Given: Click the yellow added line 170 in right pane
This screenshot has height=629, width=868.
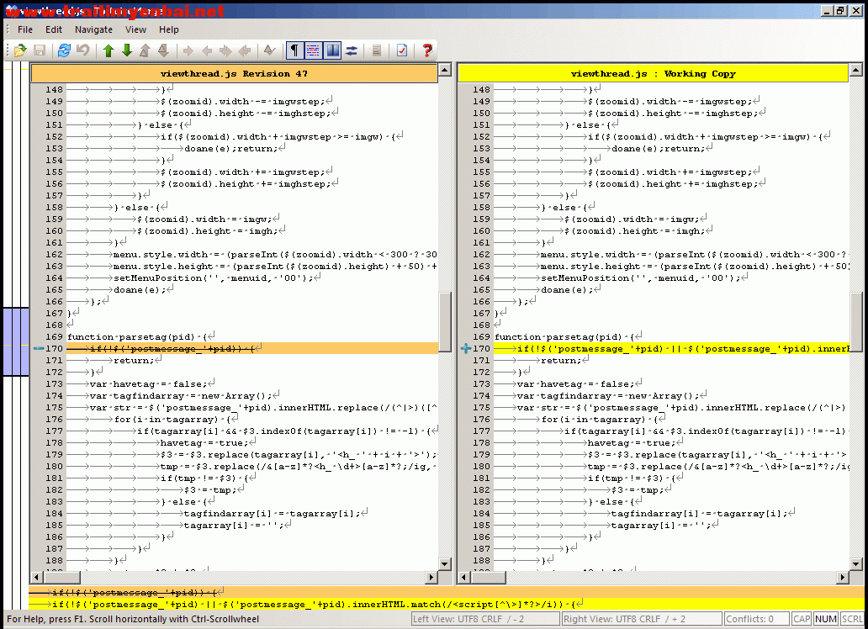Looking at the screenshot, I should 671,348.
